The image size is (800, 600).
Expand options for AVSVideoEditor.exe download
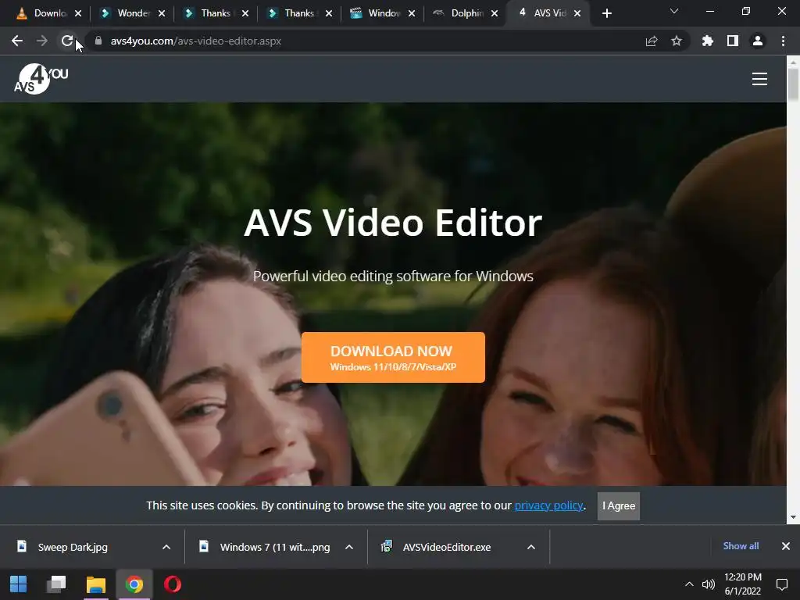(531, 547)
